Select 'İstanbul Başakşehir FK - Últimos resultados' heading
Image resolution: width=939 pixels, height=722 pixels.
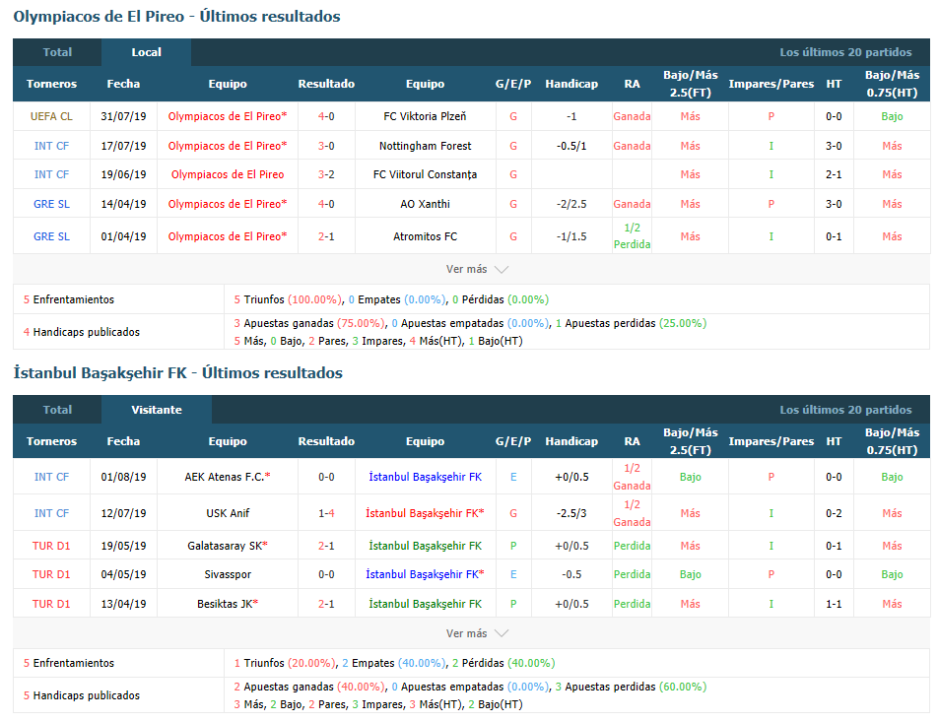[178, 373]
